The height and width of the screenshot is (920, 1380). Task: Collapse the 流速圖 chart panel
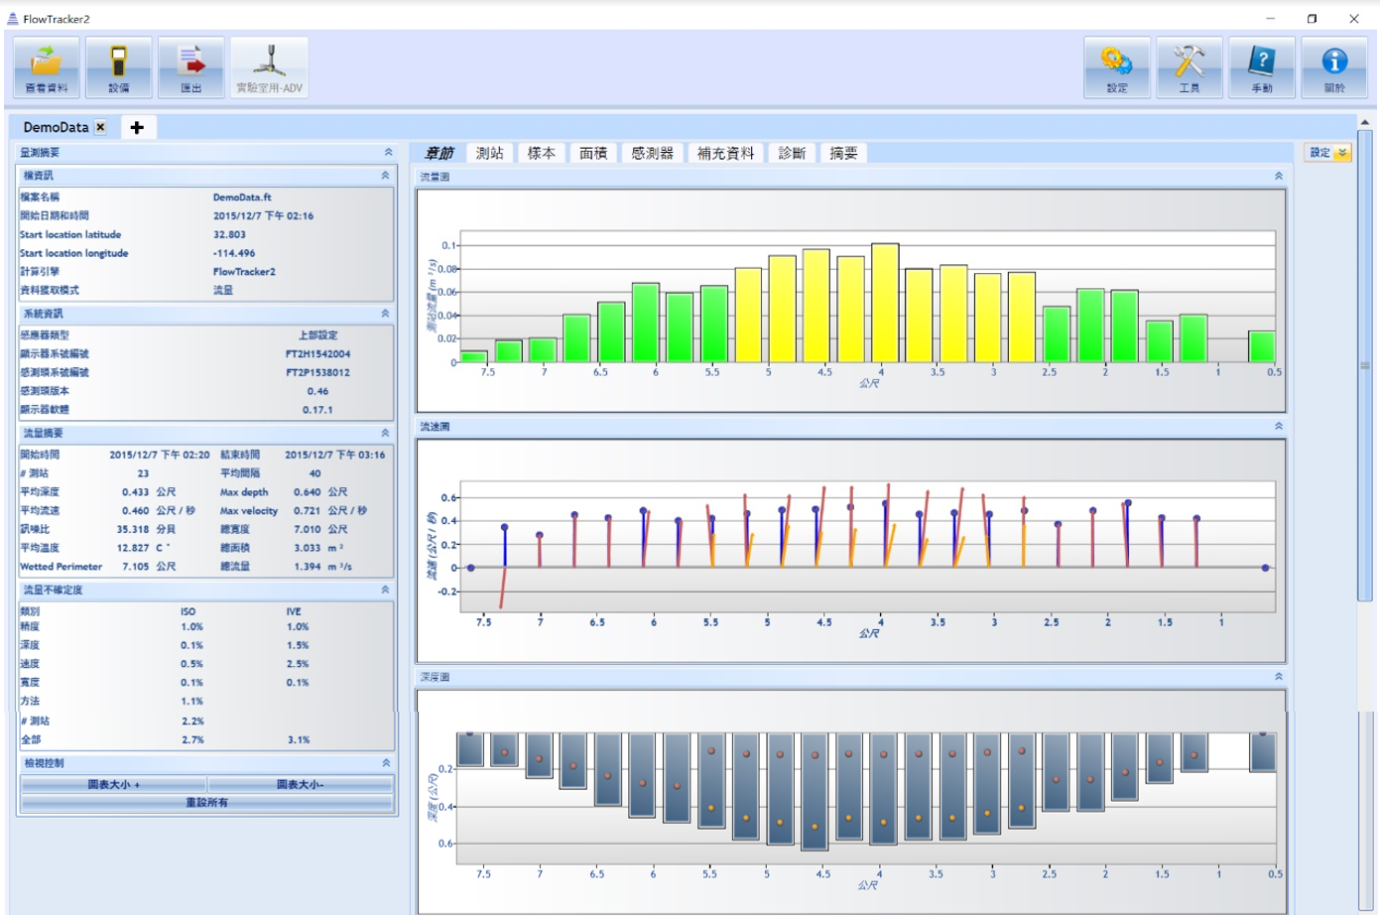[x=1278, y=427]
